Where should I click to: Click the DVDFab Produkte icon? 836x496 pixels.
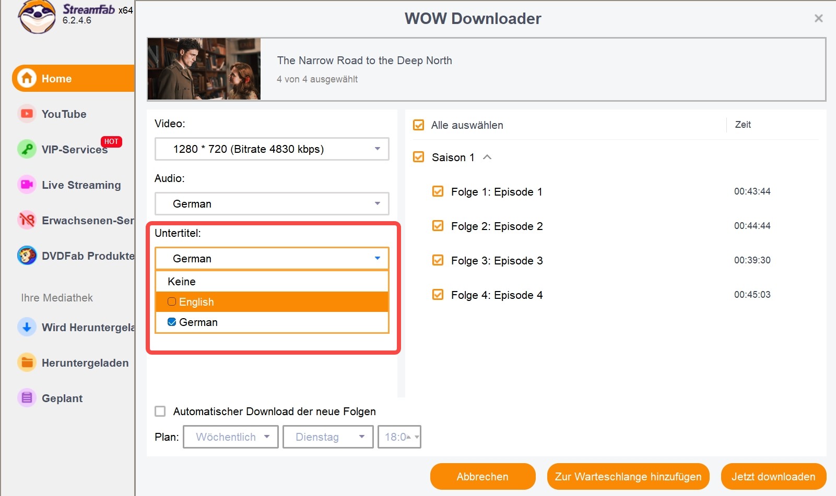[27, 256]
